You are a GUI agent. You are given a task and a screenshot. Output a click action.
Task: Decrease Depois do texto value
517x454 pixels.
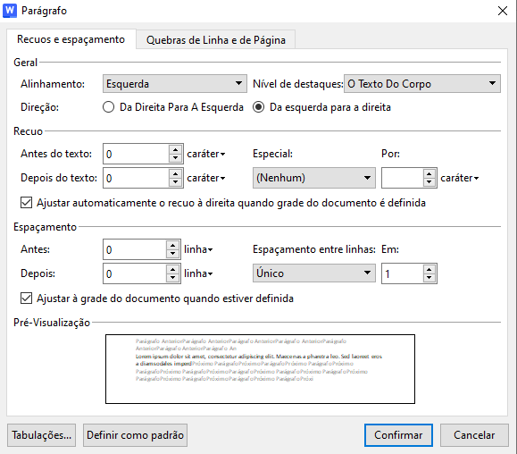(x=176, y=182)
